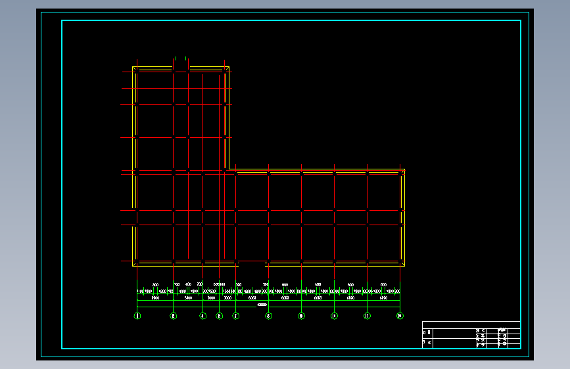570x369 pixels.
Task: Select the axis bubble labeled 5
Action: tap(219, 316)
